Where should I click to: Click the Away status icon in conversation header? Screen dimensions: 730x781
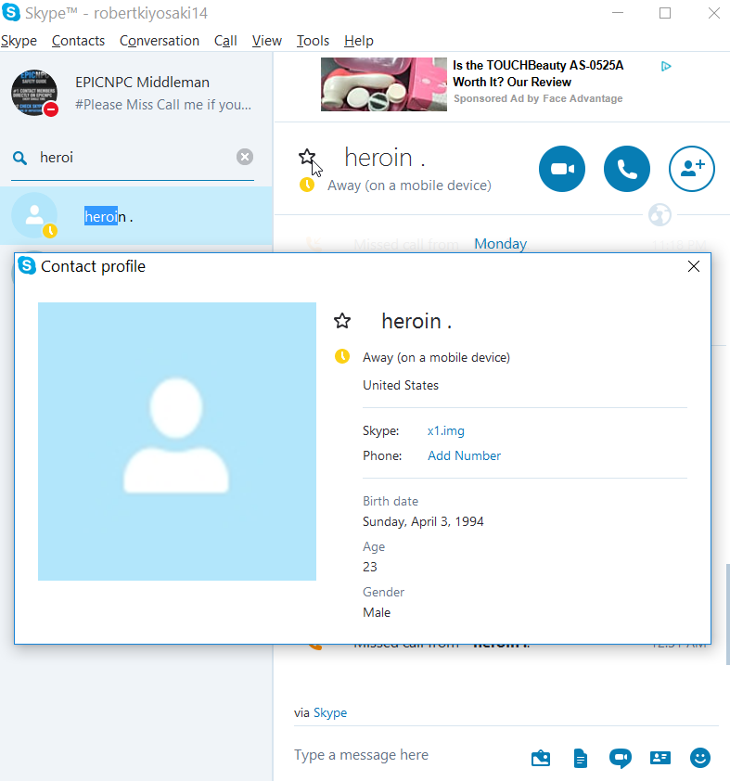pos(307,185)
